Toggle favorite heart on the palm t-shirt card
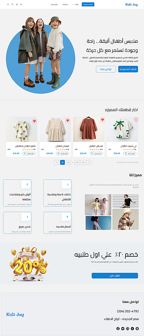Screen dimensions: 144x336 click(x=136, y=120)
